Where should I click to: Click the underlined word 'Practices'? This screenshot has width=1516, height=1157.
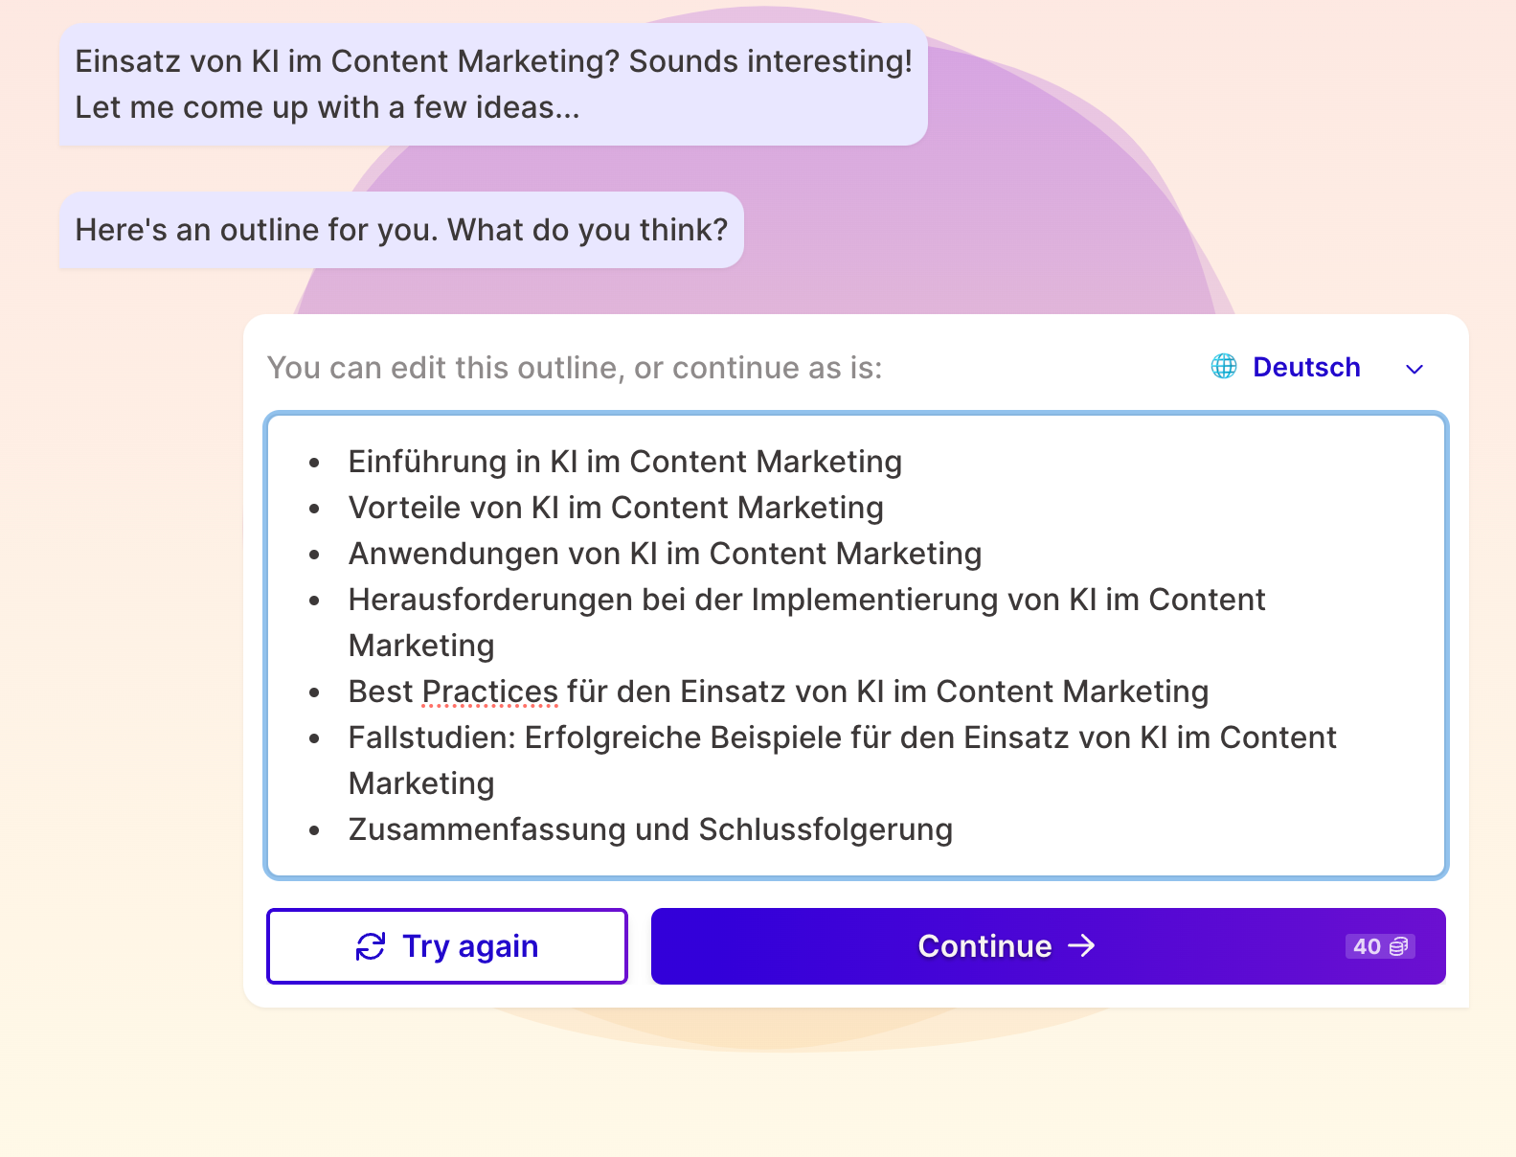coord(489,692)
